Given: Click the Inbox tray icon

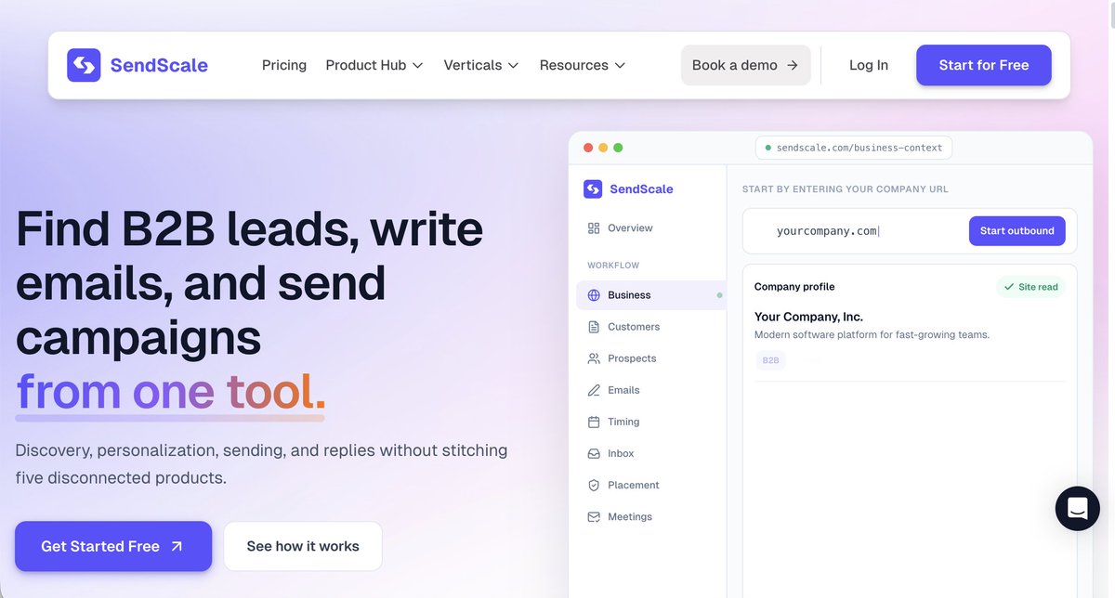Looking at the screenshot, I should point(594,453).
